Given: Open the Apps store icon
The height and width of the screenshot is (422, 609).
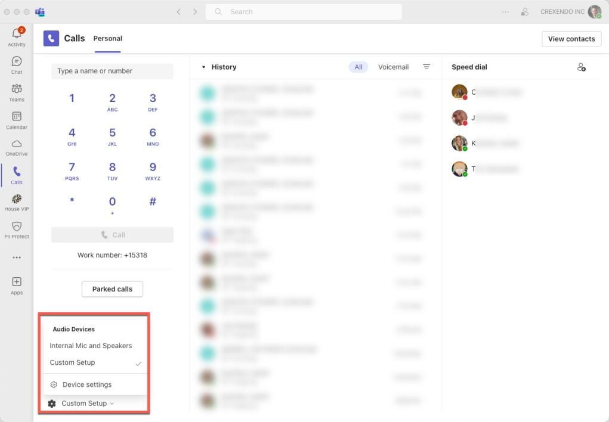Looking at the screenshot, I should coord(17,286).
